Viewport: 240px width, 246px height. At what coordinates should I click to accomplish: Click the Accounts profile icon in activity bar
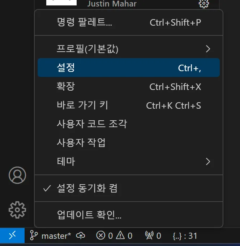(17, 175)
